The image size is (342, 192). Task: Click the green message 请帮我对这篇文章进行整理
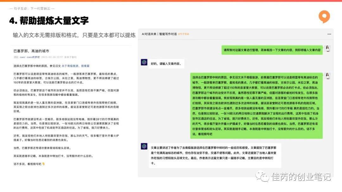click(272, 50)
